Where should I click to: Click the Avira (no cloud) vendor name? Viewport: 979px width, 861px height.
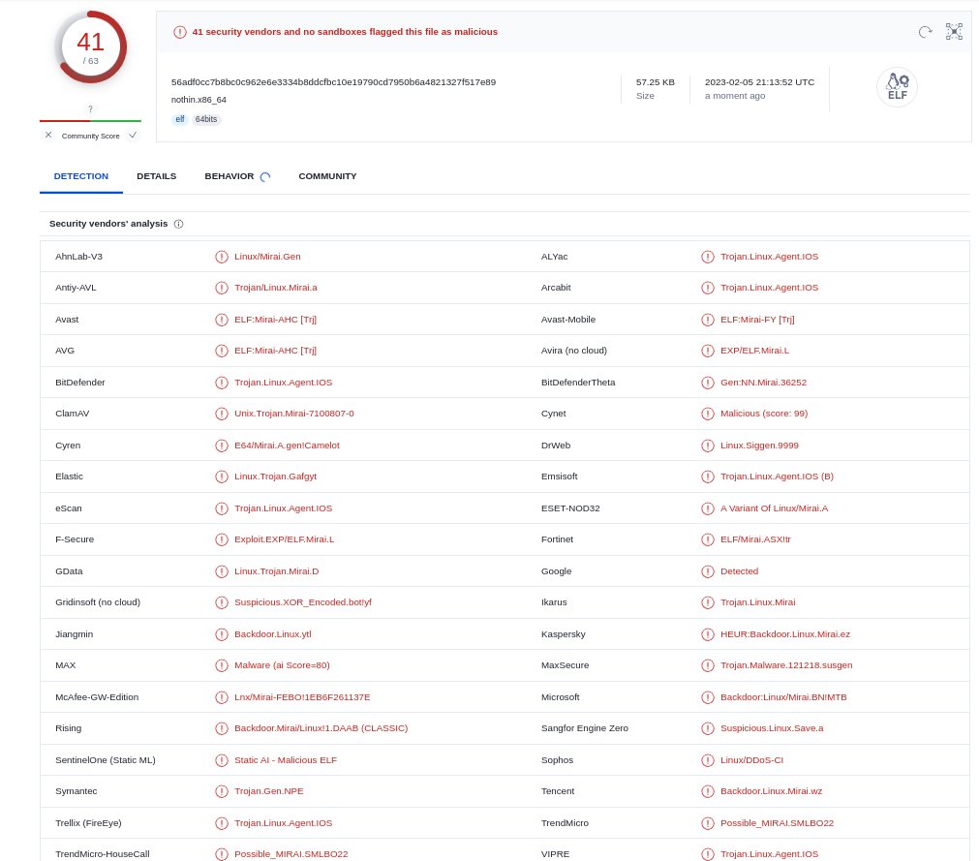(x=574, y=351)
